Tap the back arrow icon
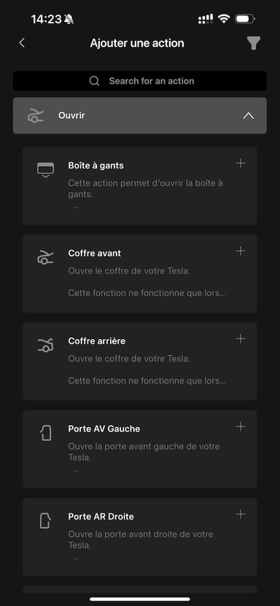The height and width of the screenshot is (606, 280). pos(22,43)
